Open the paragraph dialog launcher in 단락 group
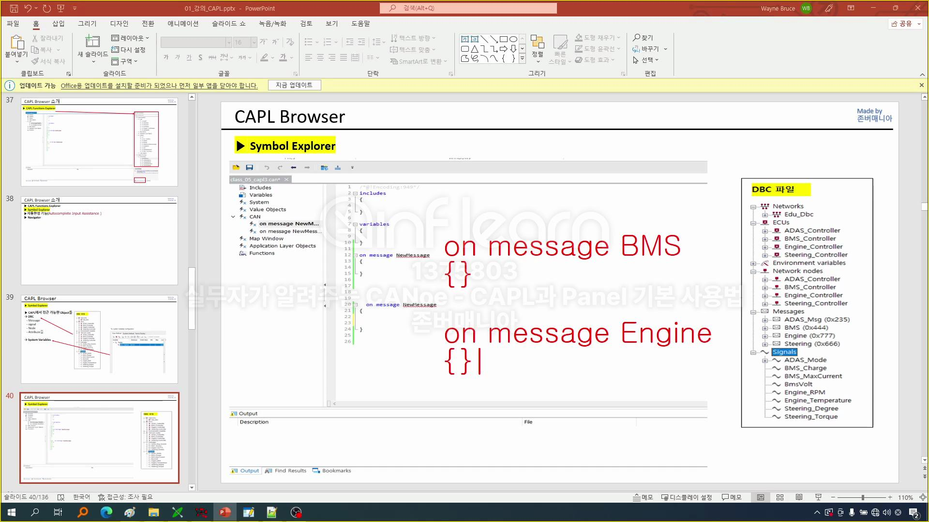The image size is (929, 522). click(x=451, y=74)
